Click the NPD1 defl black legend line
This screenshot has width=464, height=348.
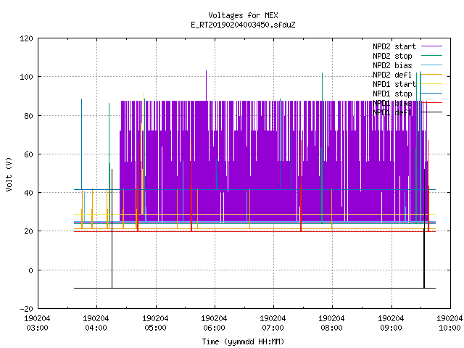pos(431,112)
